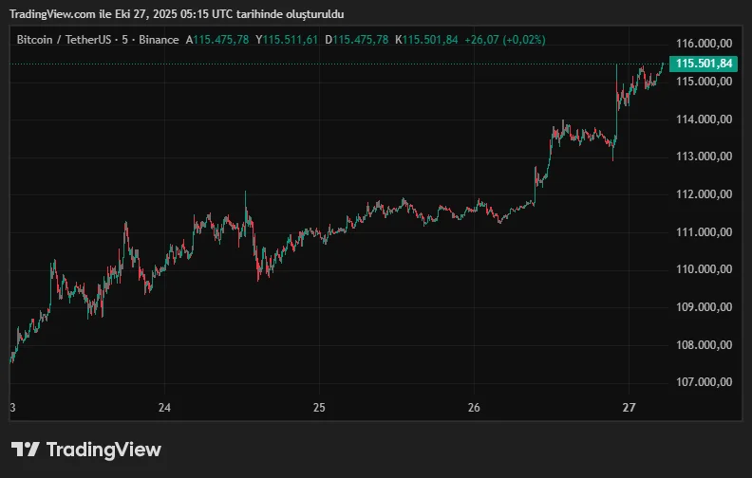Select the 116.000,00 price axis label
This screenshot has width=752, height=478.
(x=704, y=44)
